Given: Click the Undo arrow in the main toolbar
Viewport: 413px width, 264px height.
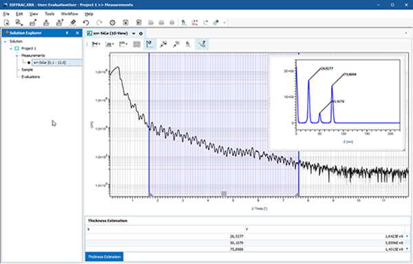Looking at the screenshot, I should [x=86, y=23].
